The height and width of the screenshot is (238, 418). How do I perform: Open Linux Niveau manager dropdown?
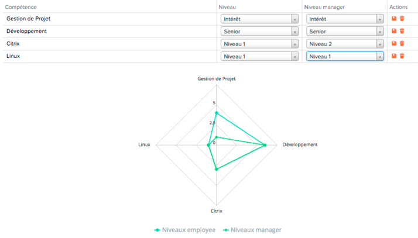[345, 57]
